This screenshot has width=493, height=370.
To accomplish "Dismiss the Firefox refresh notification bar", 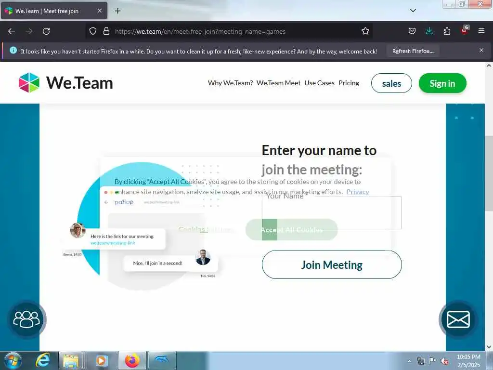I will [481, 50].
